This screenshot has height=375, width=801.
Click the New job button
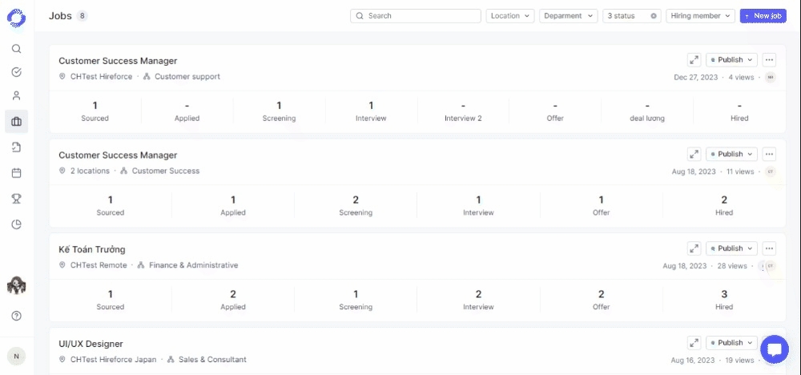tap(763, 16)
